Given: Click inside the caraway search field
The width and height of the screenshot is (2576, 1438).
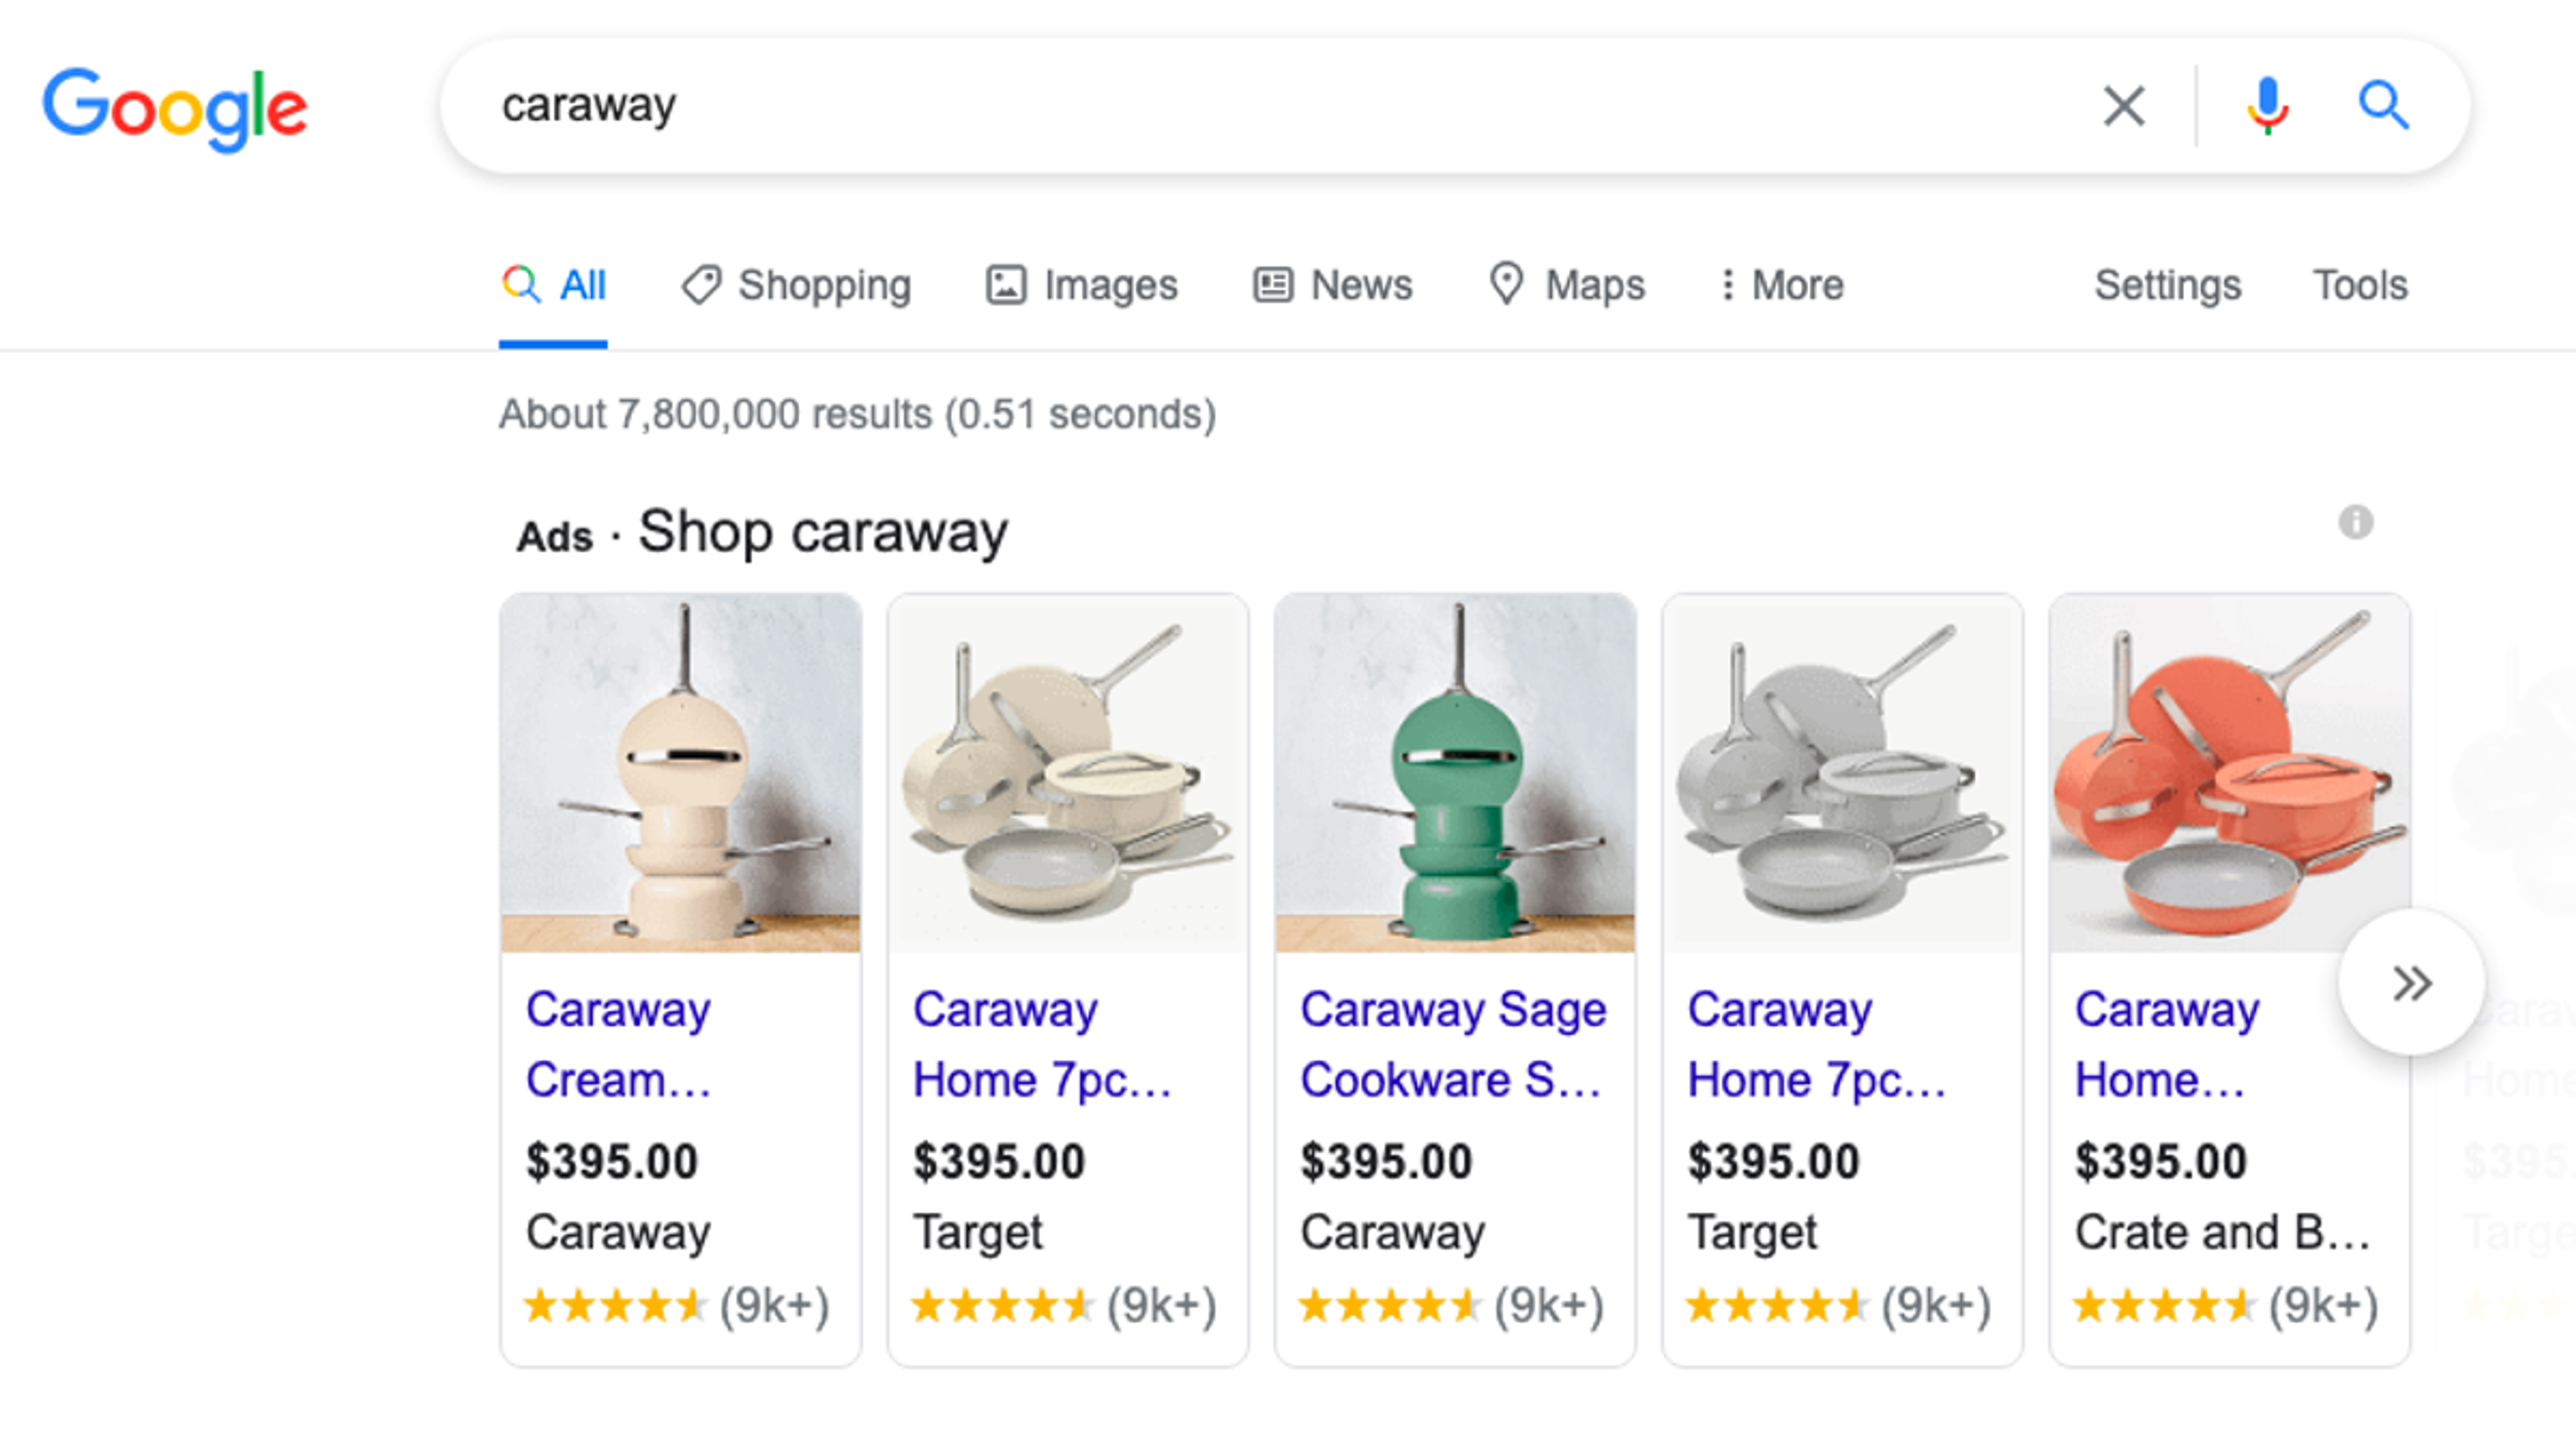Looking at the screenshot, I should pos(1200,105).
